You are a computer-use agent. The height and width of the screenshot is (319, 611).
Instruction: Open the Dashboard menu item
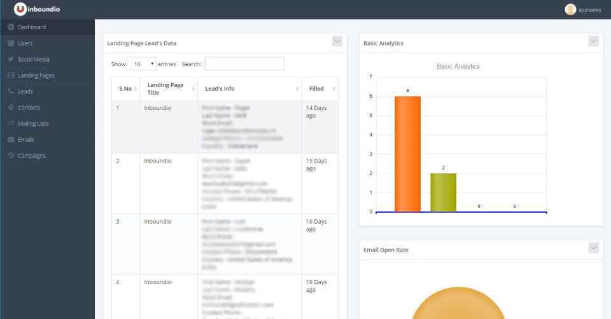click(48, 27)
